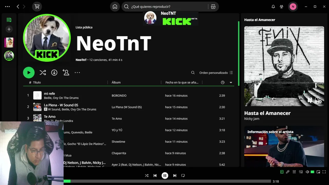
Task: Select song 'La Plena - W Sound 05'
Action: pos(61,105)
